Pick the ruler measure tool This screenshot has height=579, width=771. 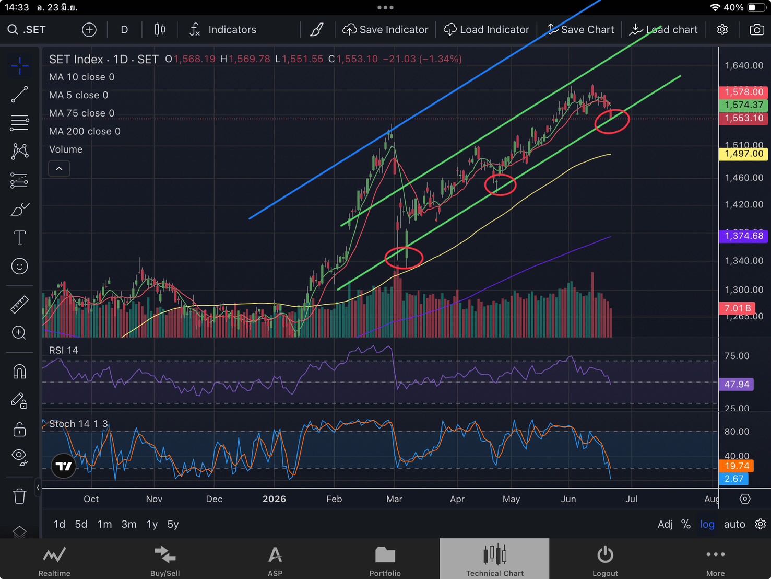click(x=19, y=305)
